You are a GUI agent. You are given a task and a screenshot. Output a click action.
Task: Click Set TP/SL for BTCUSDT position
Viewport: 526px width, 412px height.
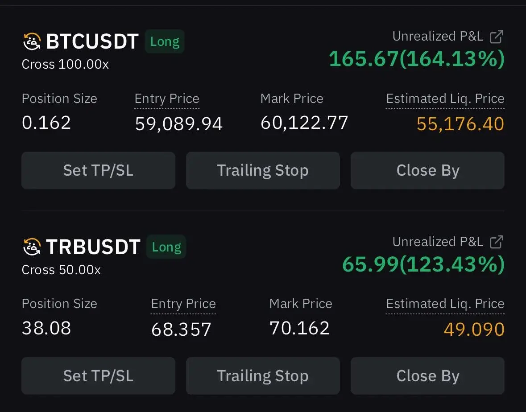point(98,170)
